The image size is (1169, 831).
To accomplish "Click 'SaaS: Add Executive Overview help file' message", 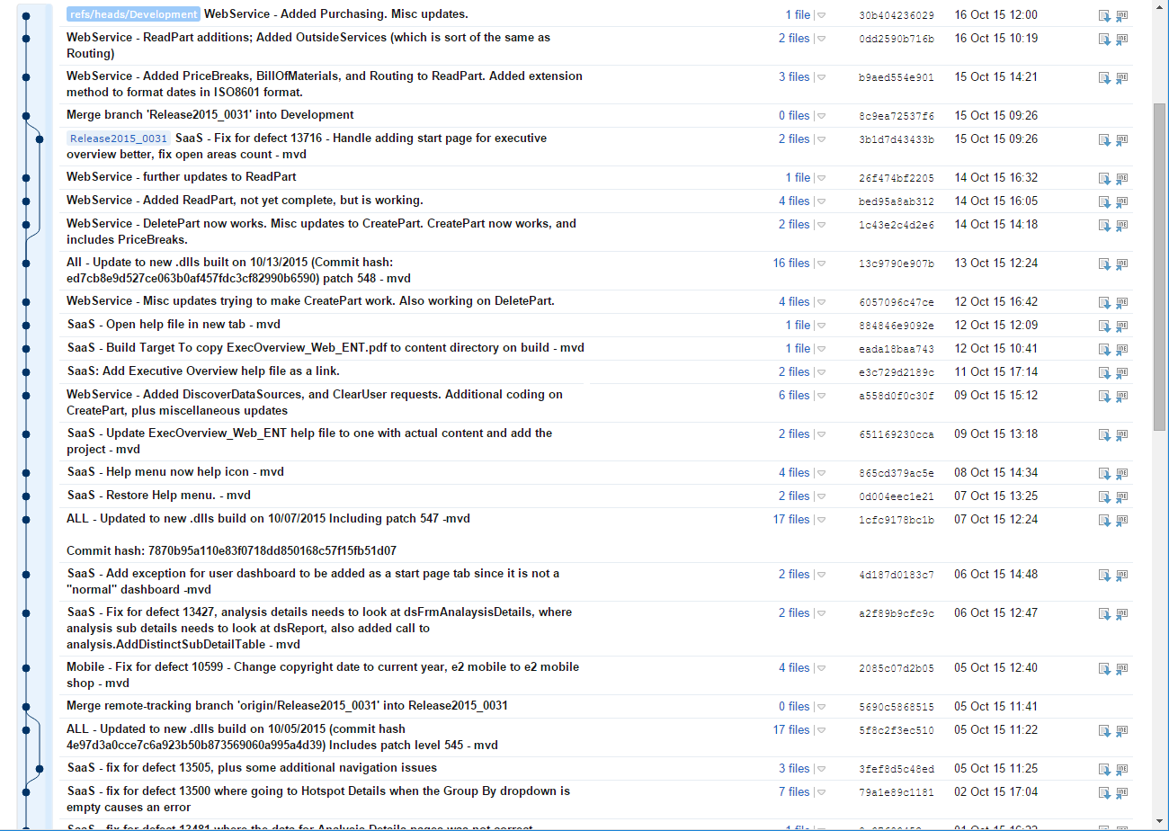I will point(203,371).
